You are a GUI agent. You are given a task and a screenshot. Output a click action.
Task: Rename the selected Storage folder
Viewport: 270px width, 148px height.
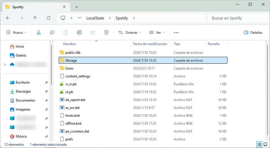79,32
